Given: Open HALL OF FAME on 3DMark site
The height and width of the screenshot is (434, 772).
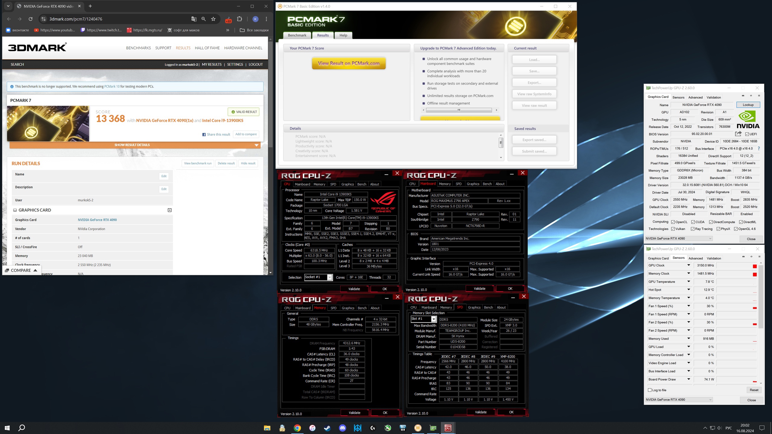Looking at the screenshot, I should (x=207, y=48).
